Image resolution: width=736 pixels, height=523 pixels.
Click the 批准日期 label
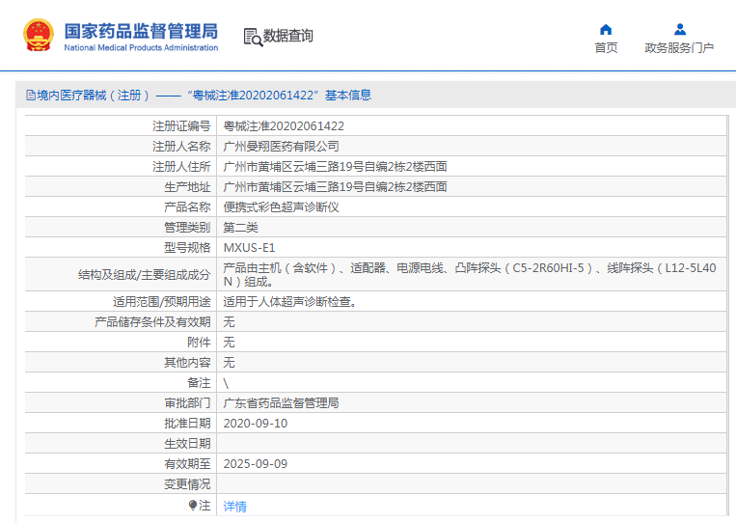[x=187, y=424]
